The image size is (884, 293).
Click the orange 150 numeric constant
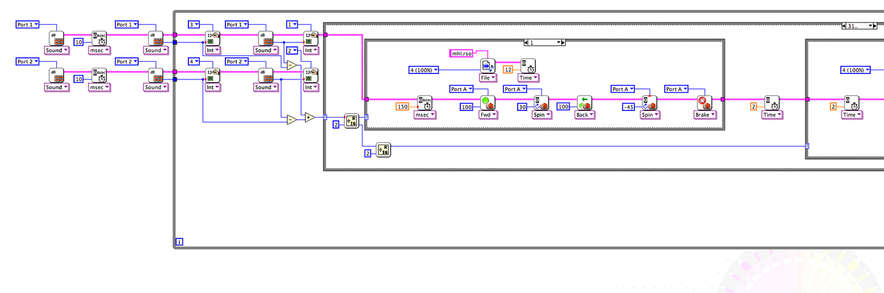pyautogui.click(x=402, y=106)
